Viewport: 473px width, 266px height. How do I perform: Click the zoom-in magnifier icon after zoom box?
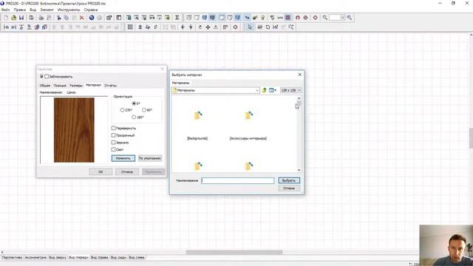(350, 18)
